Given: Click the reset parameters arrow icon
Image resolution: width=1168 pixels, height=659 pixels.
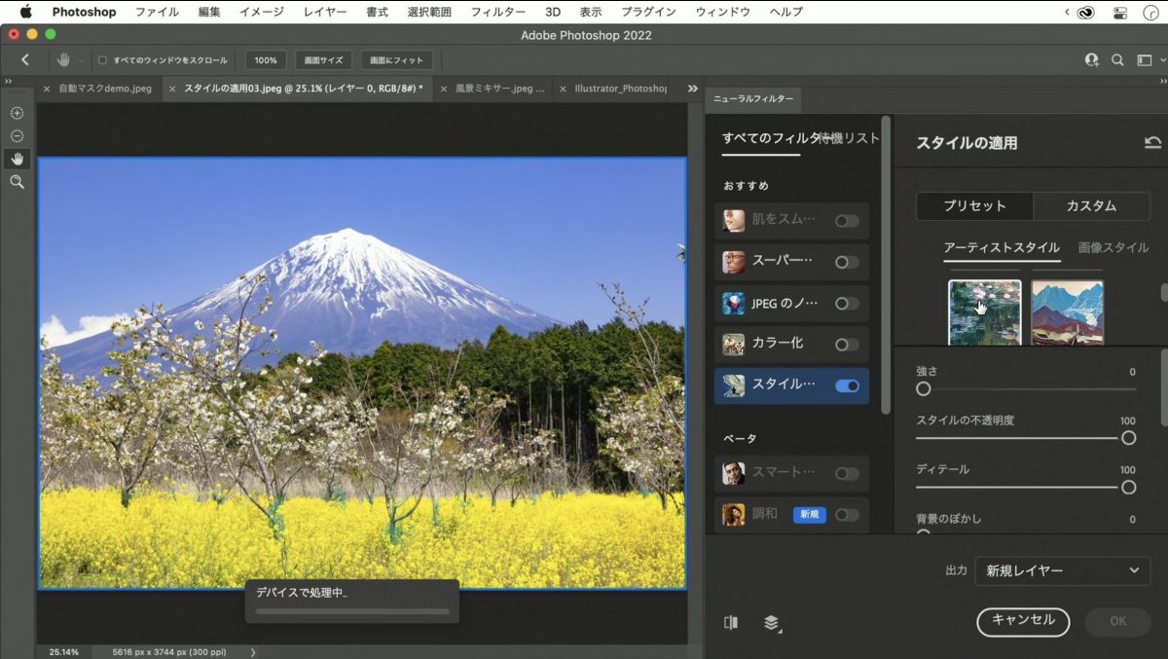Looking at the screenshot, I should click(1152, 143).
